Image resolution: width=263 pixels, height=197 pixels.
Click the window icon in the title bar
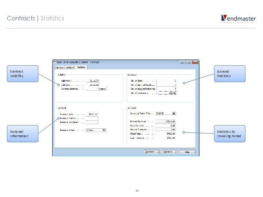55,62
